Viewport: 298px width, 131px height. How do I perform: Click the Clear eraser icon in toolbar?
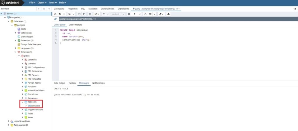[x=160, y=14]
